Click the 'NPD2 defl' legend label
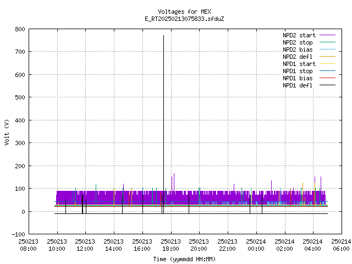The height and width of the screenshot is (264, 352). pos(298,57)
